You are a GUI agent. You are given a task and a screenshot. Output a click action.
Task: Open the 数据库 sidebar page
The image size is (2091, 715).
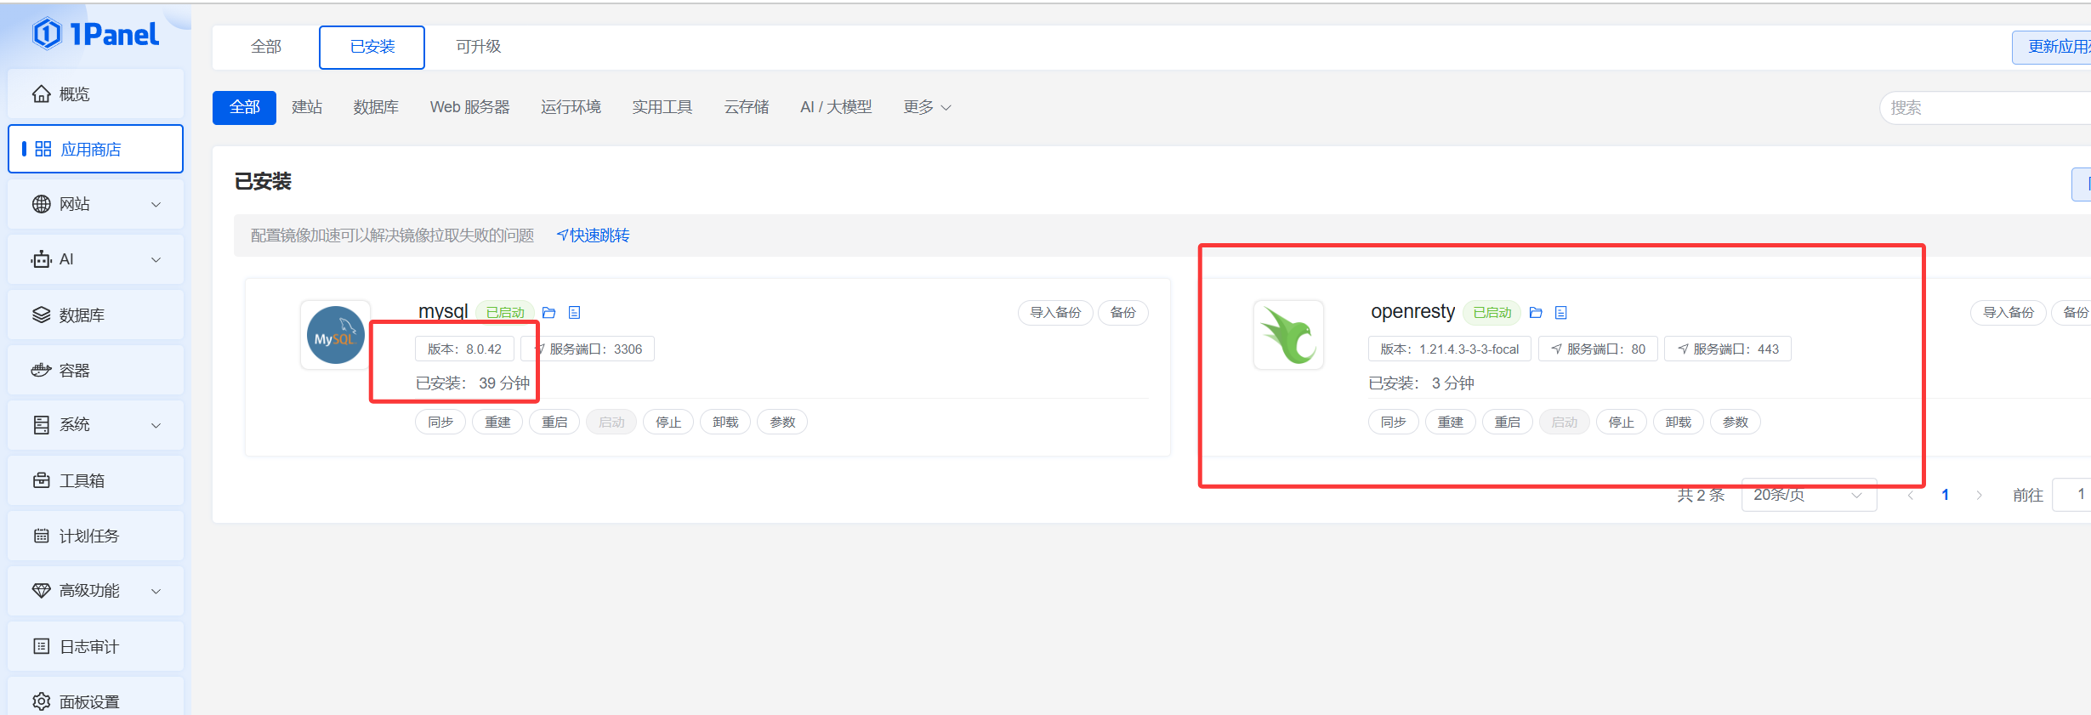pyautogui.click(x=95, y=315)
